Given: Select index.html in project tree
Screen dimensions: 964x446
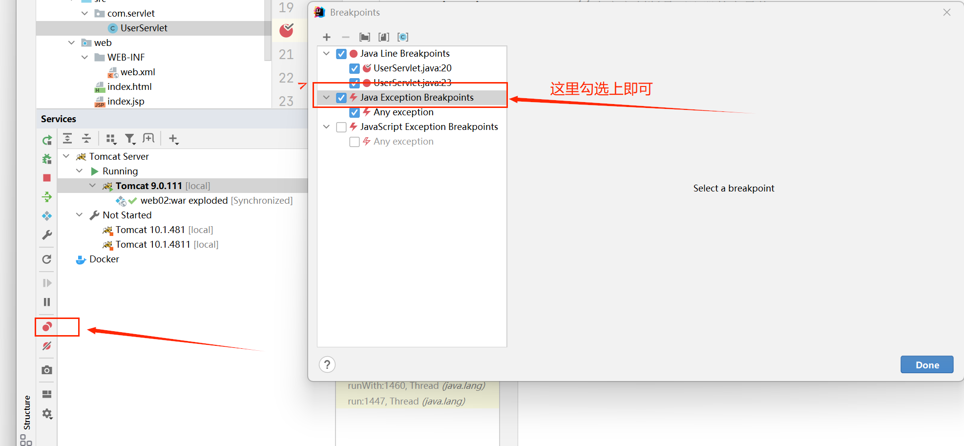Looking at the screenshot, I should 129,86.
